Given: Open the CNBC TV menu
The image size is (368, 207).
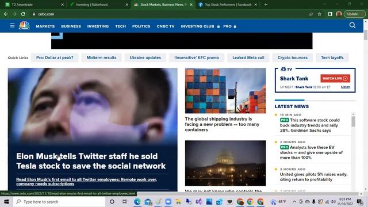Looking at the screenshot, I should [x=166, y=26].
